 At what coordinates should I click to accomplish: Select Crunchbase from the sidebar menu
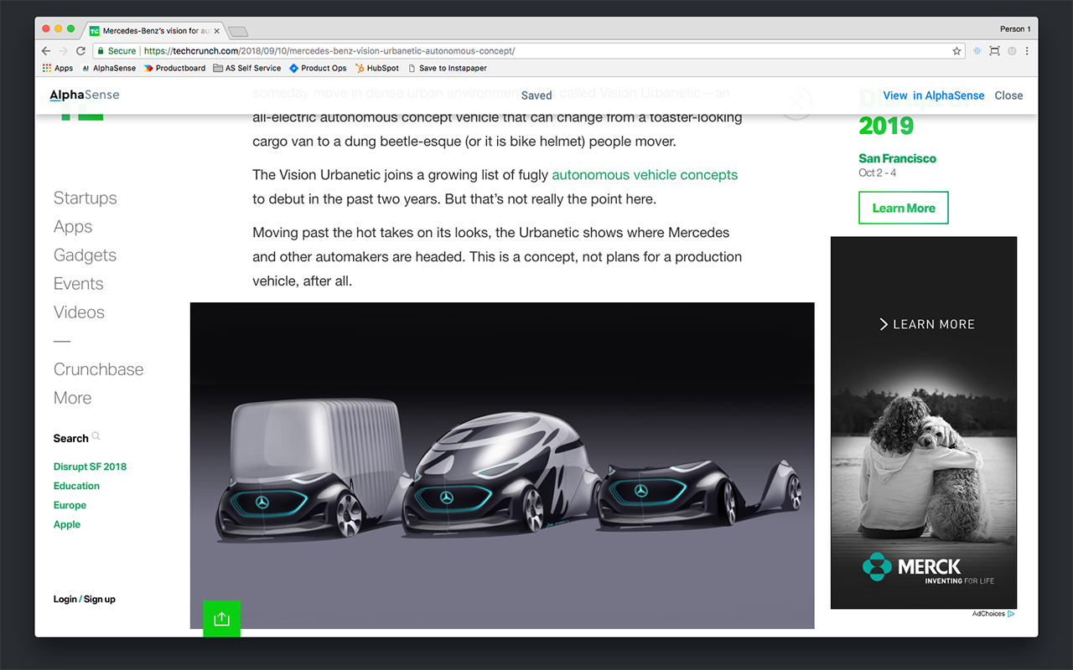(x=98, y=368)
